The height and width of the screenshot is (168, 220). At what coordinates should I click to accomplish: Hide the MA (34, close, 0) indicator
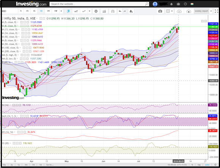[23, 33]
